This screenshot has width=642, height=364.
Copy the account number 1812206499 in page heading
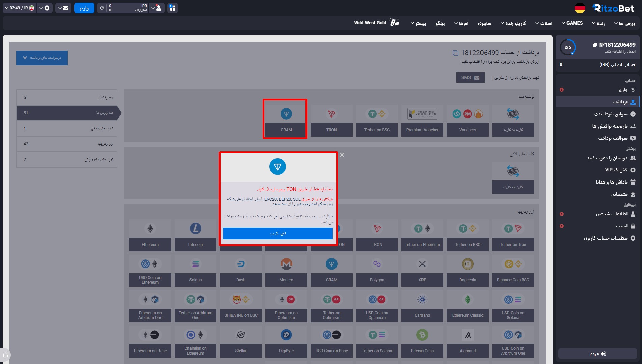coord(455,53)
